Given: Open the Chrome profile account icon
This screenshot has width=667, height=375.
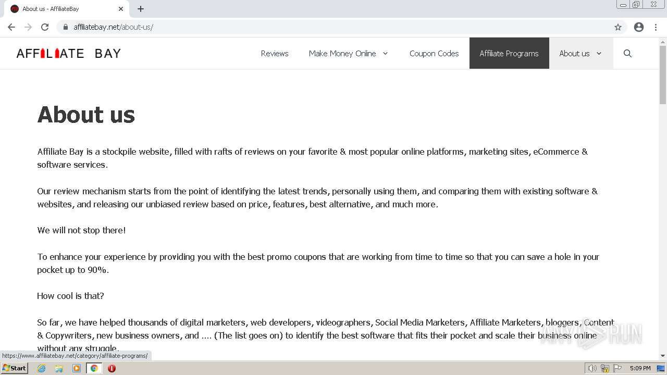Looking at the screenshot, I should click(639, 27).
